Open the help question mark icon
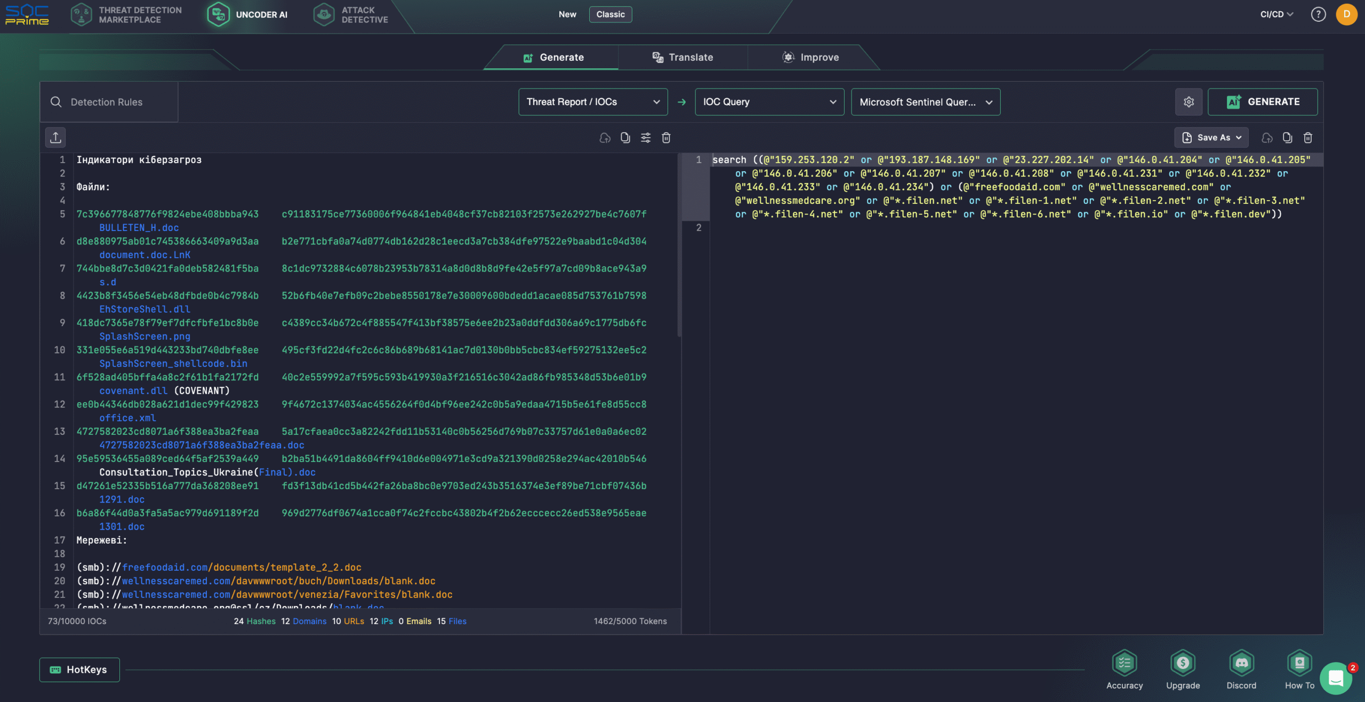Viewport: 1365px width, 702px height. [x=1318, y=14]
